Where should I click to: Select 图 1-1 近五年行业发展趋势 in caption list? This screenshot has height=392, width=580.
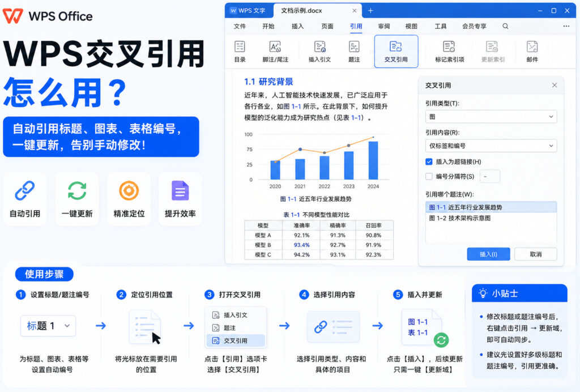coord(491,207)
